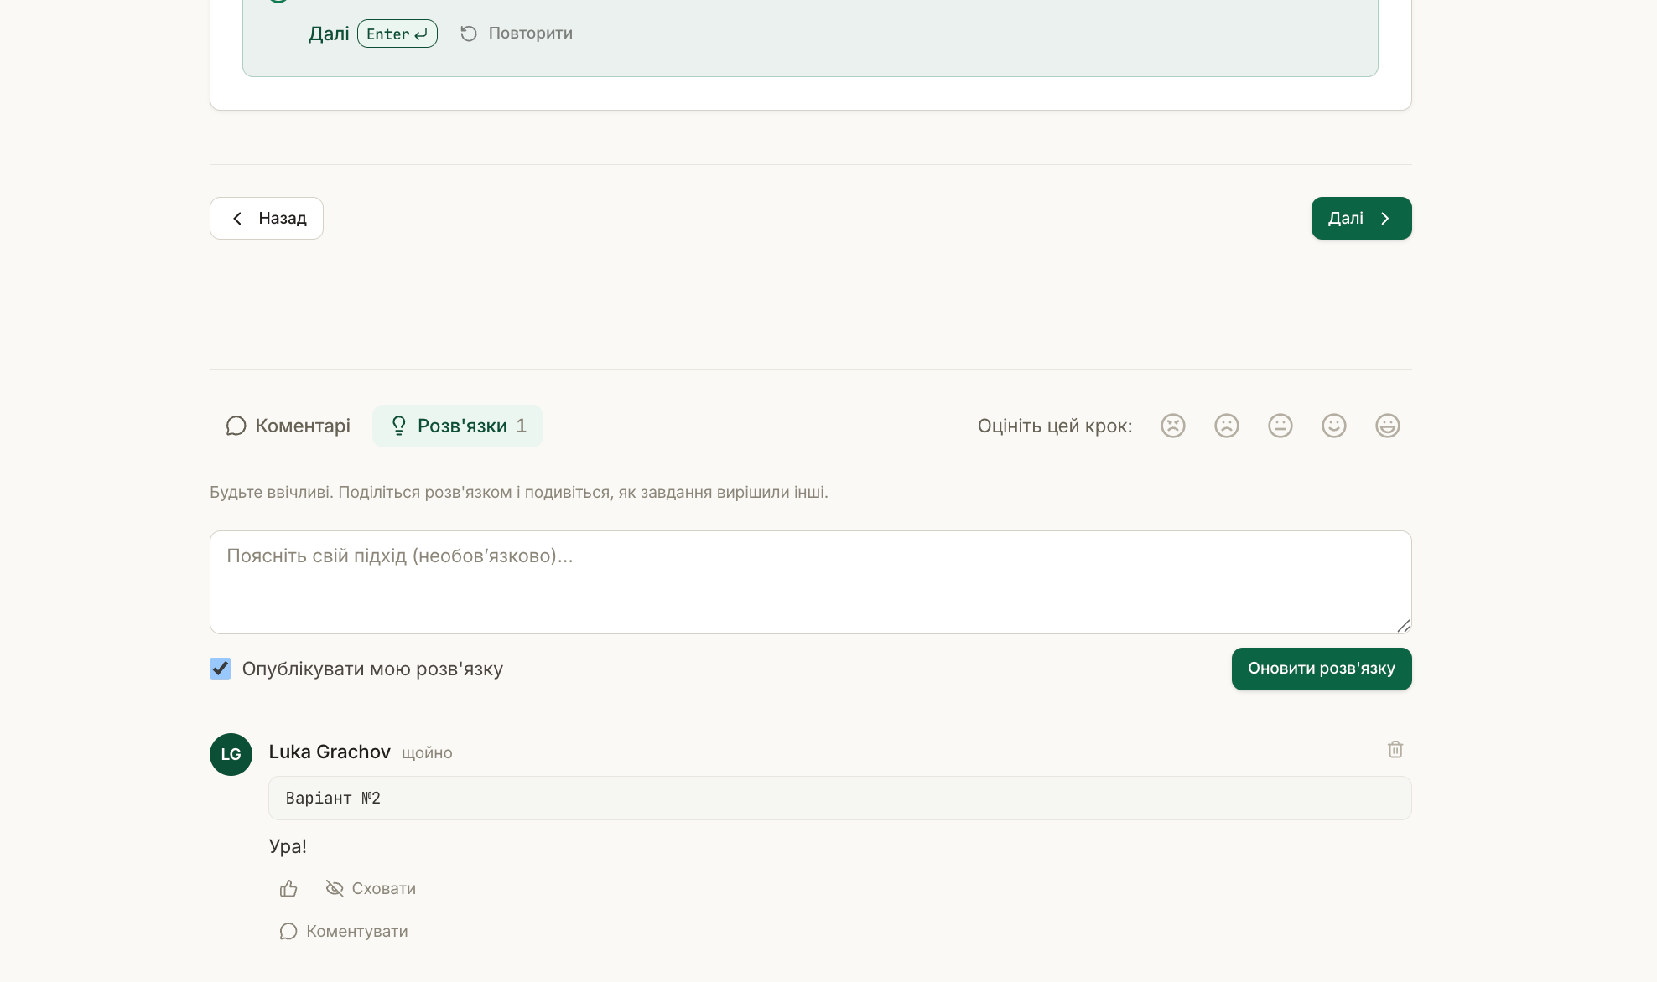Open the Коментарі tab
The height and width of the screenshot is (982, 1657).
[x=288, y=426]
